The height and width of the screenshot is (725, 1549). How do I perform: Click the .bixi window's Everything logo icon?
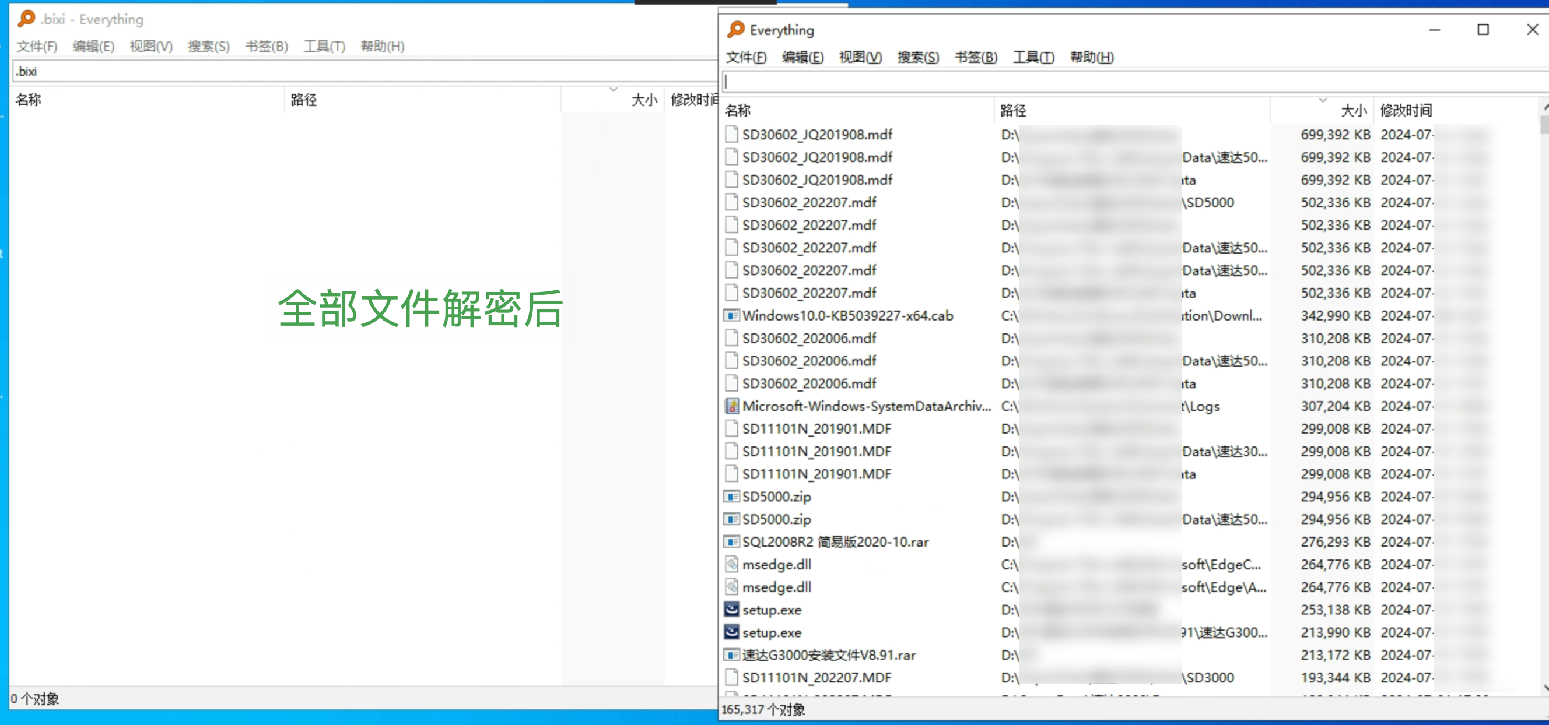(x=26, y=19)
